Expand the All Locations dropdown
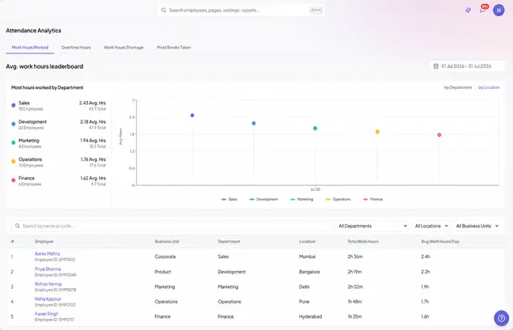The height and width of the screenshot is (330, 513). 431,226
